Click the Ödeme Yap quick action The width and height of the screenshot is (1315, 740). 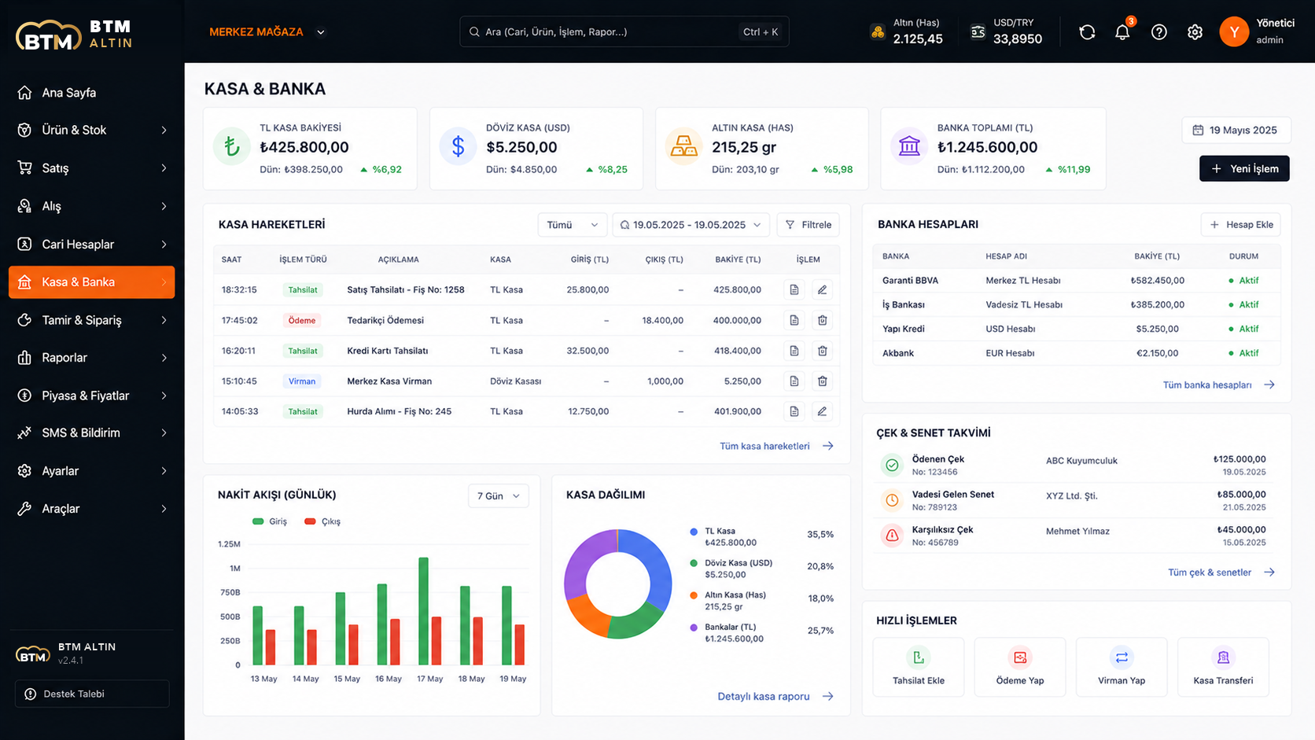tap(1020, 667)
